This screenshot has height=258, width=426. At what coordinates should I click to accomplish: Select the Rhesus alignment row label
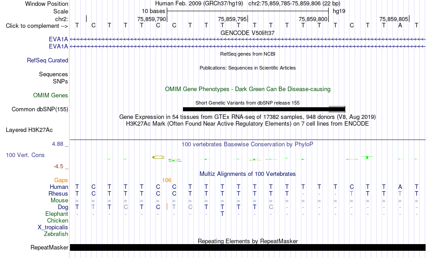pos(58,193)
